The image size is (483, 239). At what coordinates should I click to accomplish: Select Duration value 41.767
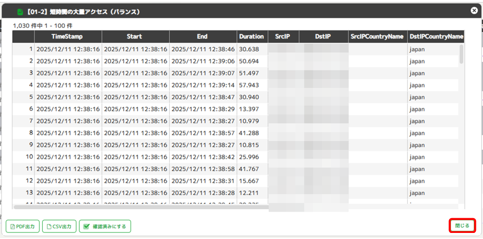pos(249,169)
